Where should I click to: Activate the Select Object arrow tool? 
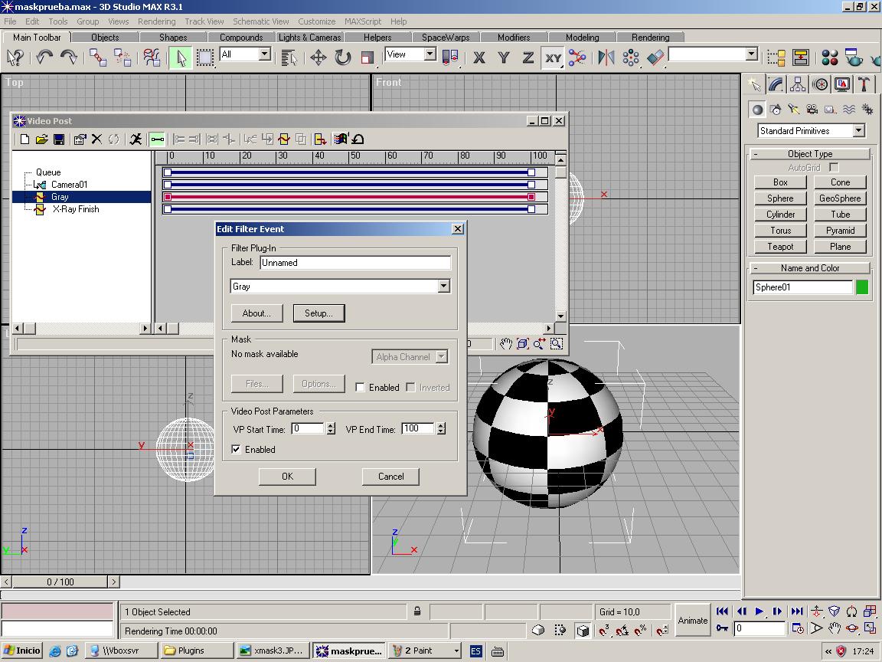coord(181,57)
